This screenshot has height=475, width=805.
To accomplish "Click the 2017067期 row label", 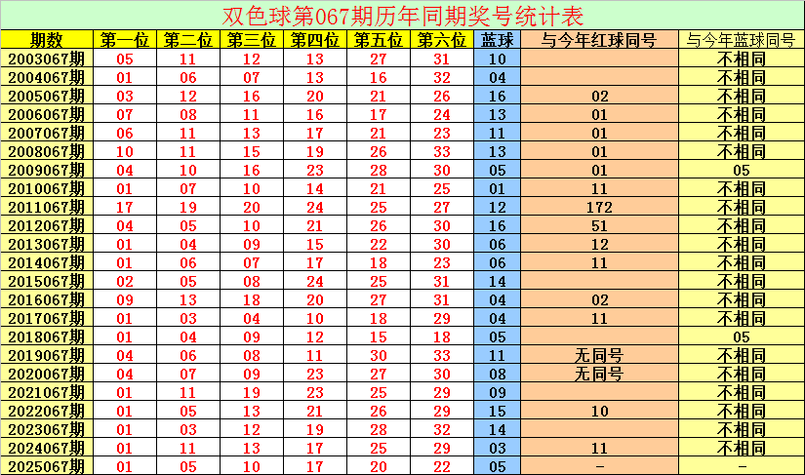I will (46, 319).
